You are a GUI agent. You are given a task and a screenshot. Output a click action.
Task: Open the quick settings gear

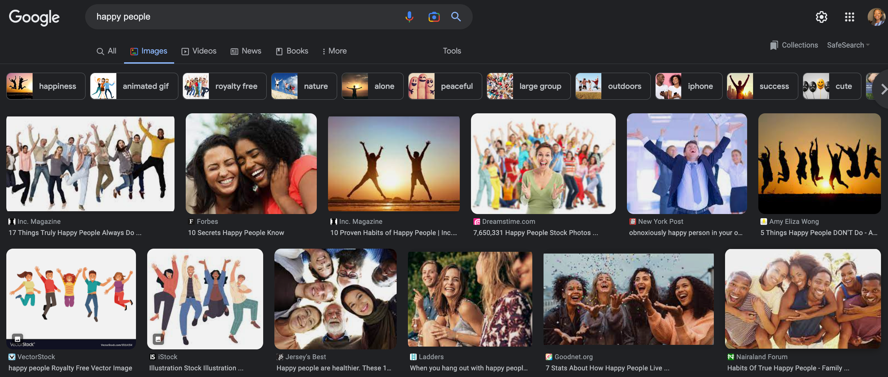pos(821,17)
